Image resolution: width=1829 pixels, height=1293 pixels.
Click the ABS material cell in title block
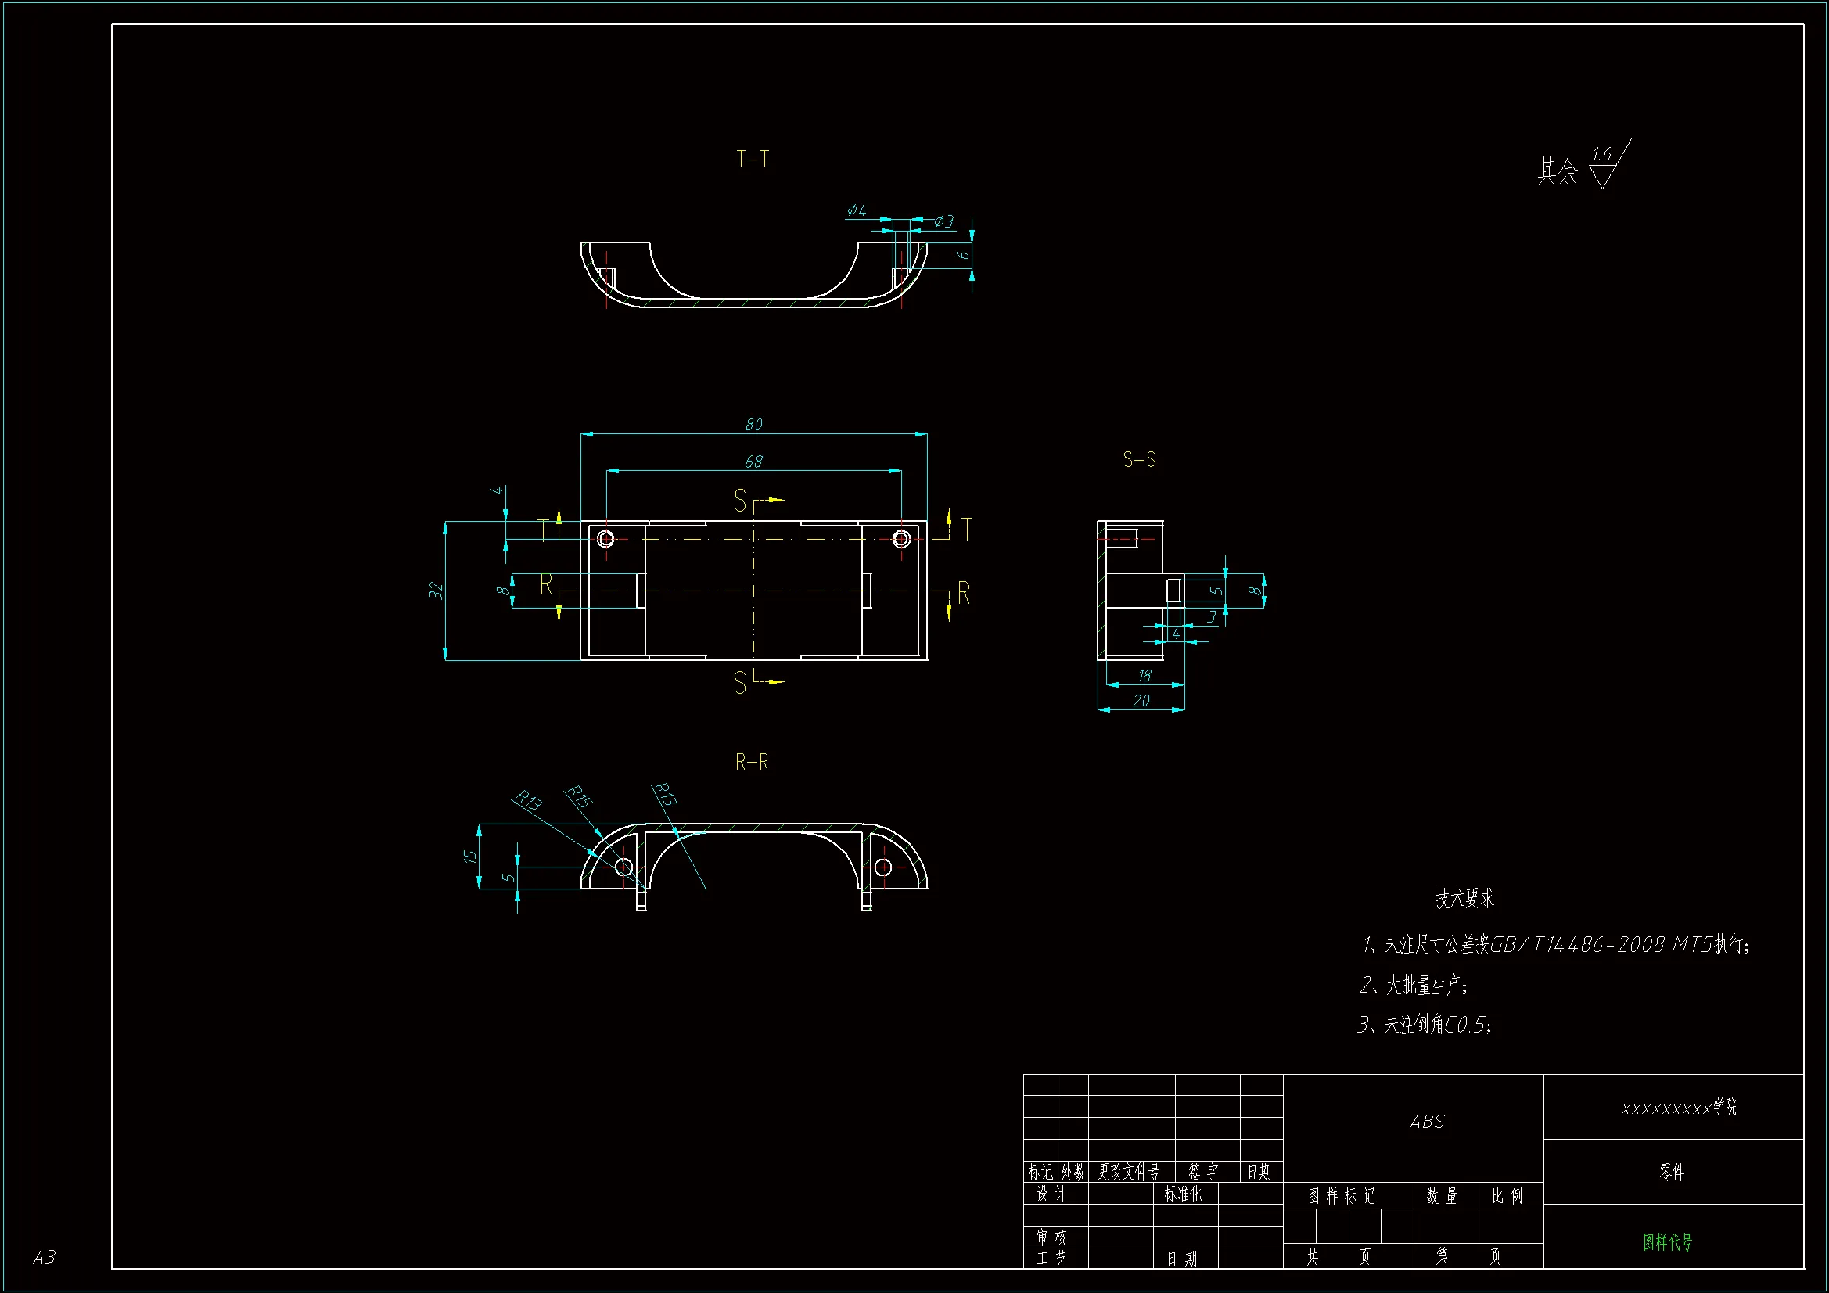1427,1122
